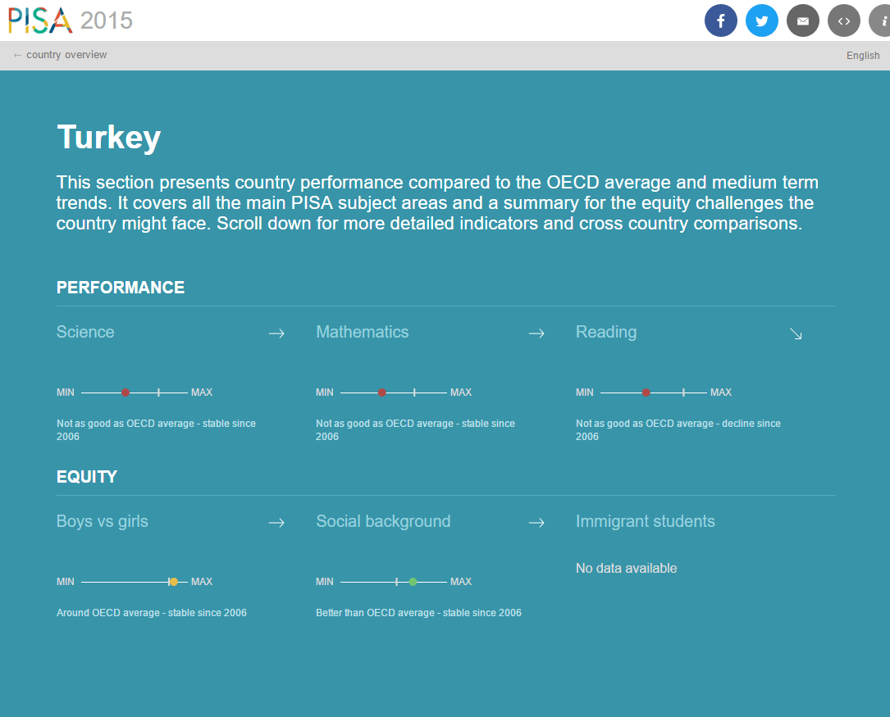Click the yellow dot on Boys vs girls scale

(173, 582)
